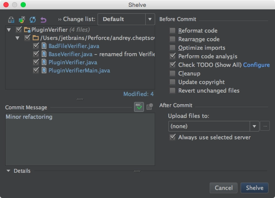Click the Shelve button
This screenshot has height=198, width=275.
pyautogui.click(x=254, y=188)
